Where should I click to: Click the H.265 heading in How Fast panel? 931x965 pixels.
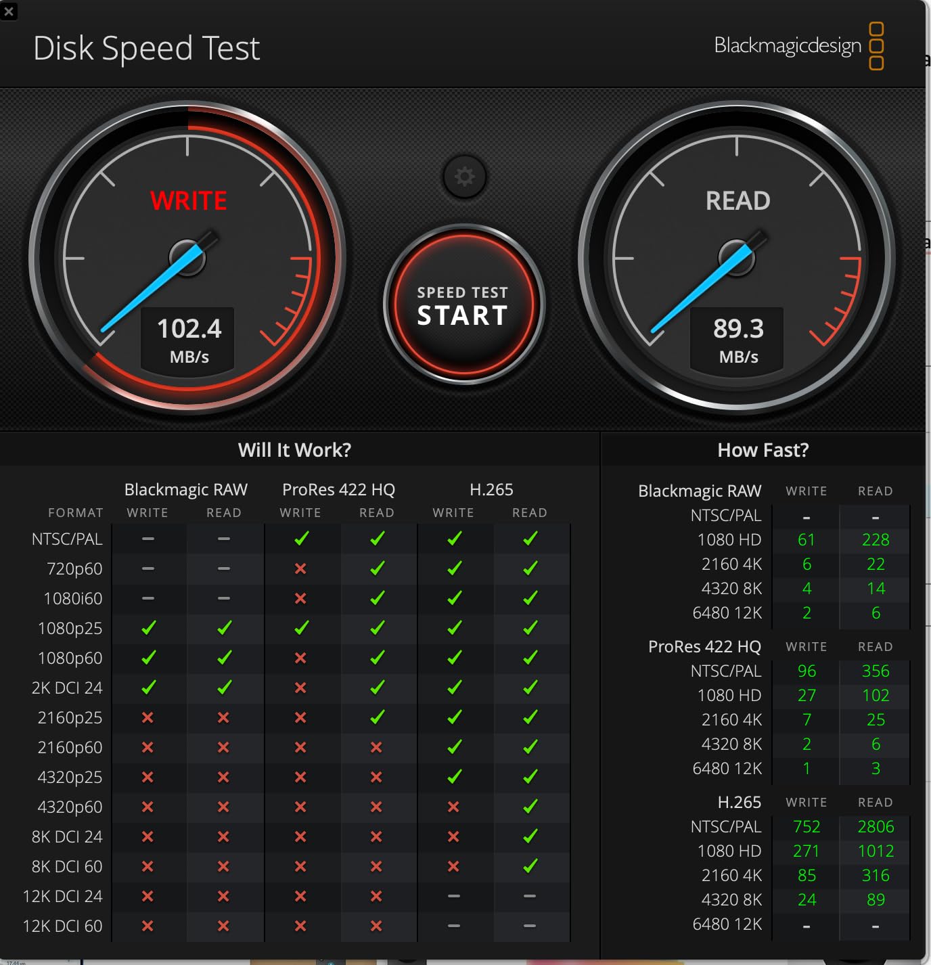click(x=739, y=802)
